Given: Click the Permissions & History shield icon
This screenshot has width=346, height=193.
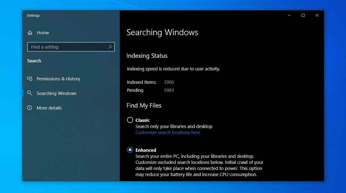Looking at the screenshot, I should pos(30,79).
